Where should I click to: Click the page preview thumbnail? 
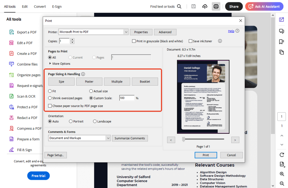pyautogui.click(x=202, y=97)
